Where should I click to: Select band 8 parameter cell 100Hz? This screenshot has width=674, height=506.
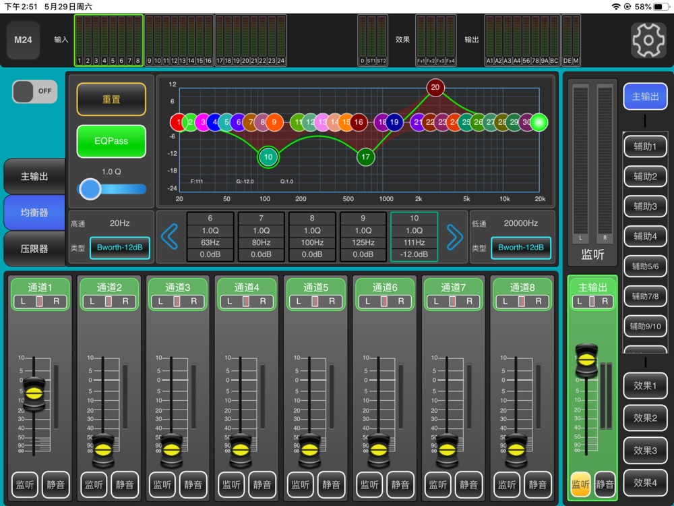[x=312, y=243]
